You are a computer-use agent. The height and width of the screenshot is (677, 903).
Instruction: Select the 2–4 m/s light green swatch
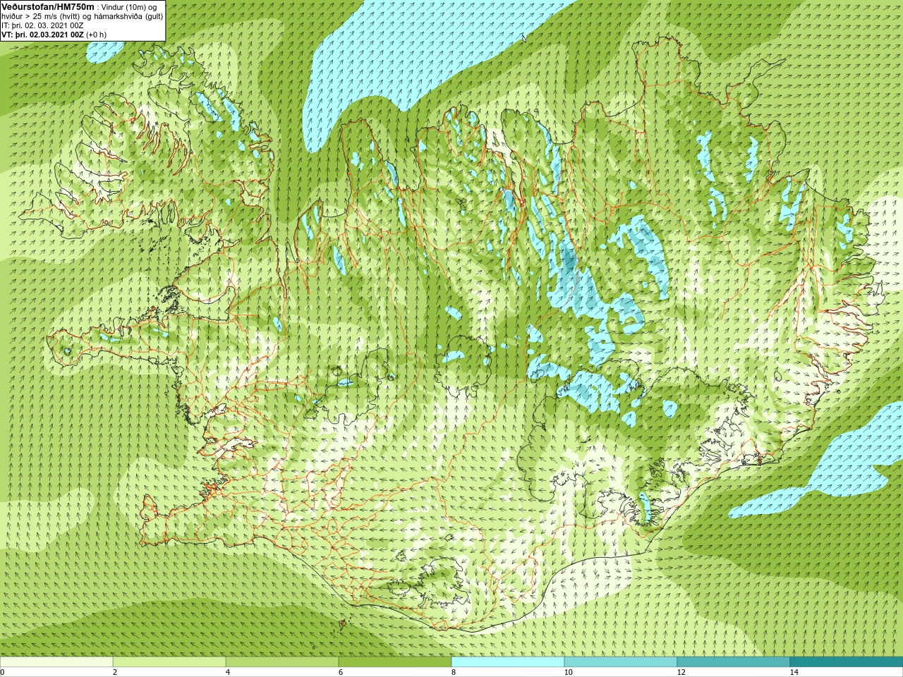click(169, 662)
